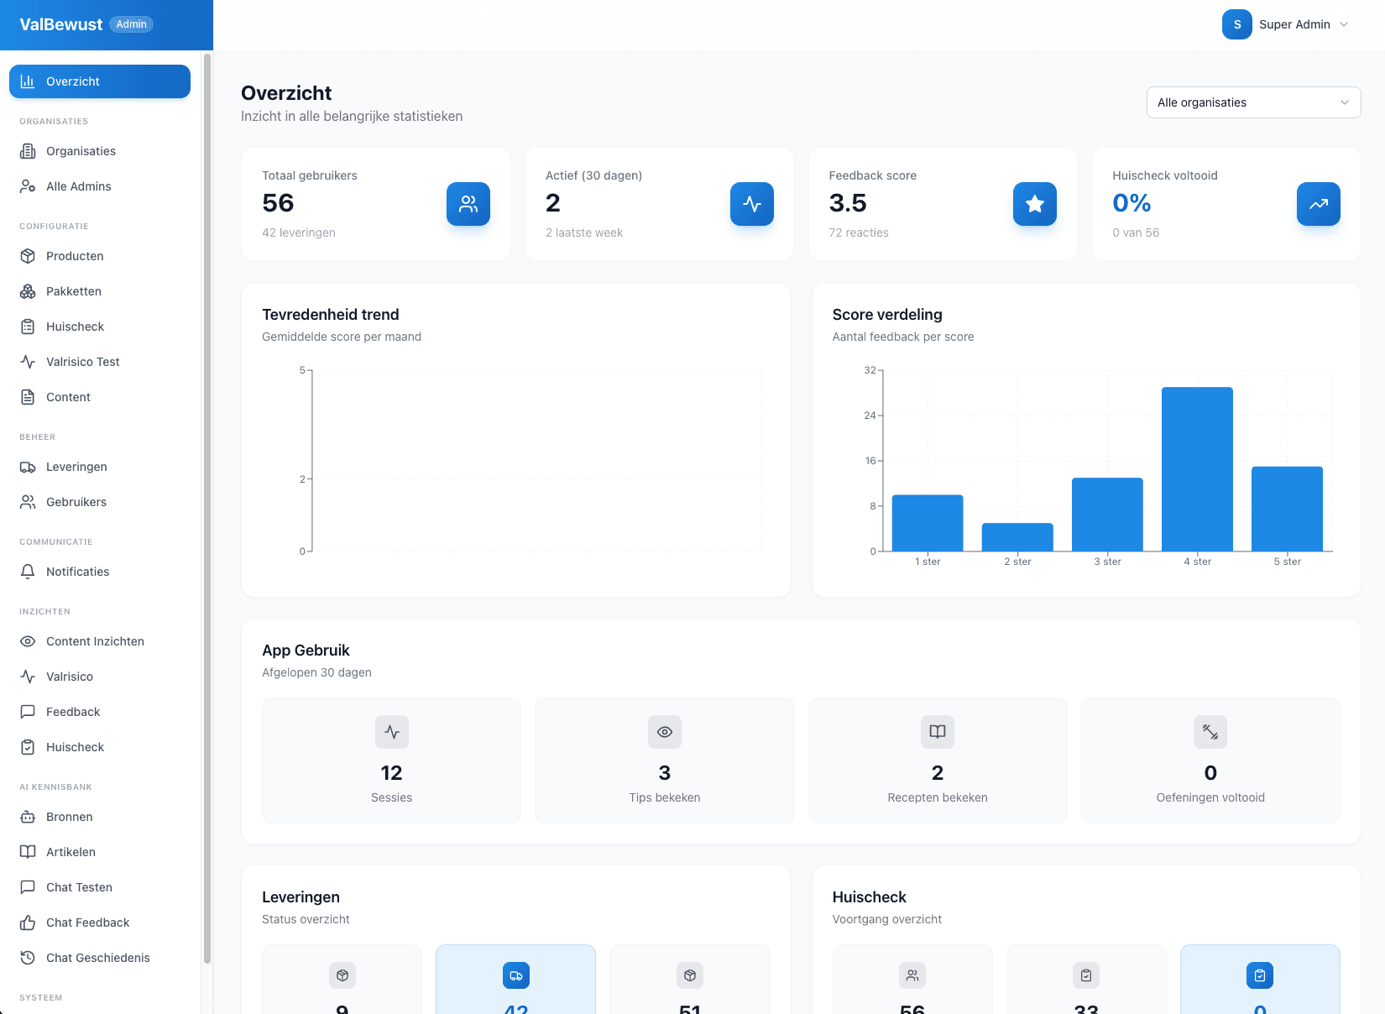The height and width of the screenshot is (1014, 1385).
Task: Open the Alle organisaties dropdown
Action: pyautogui.click(x=1252, y=102)
